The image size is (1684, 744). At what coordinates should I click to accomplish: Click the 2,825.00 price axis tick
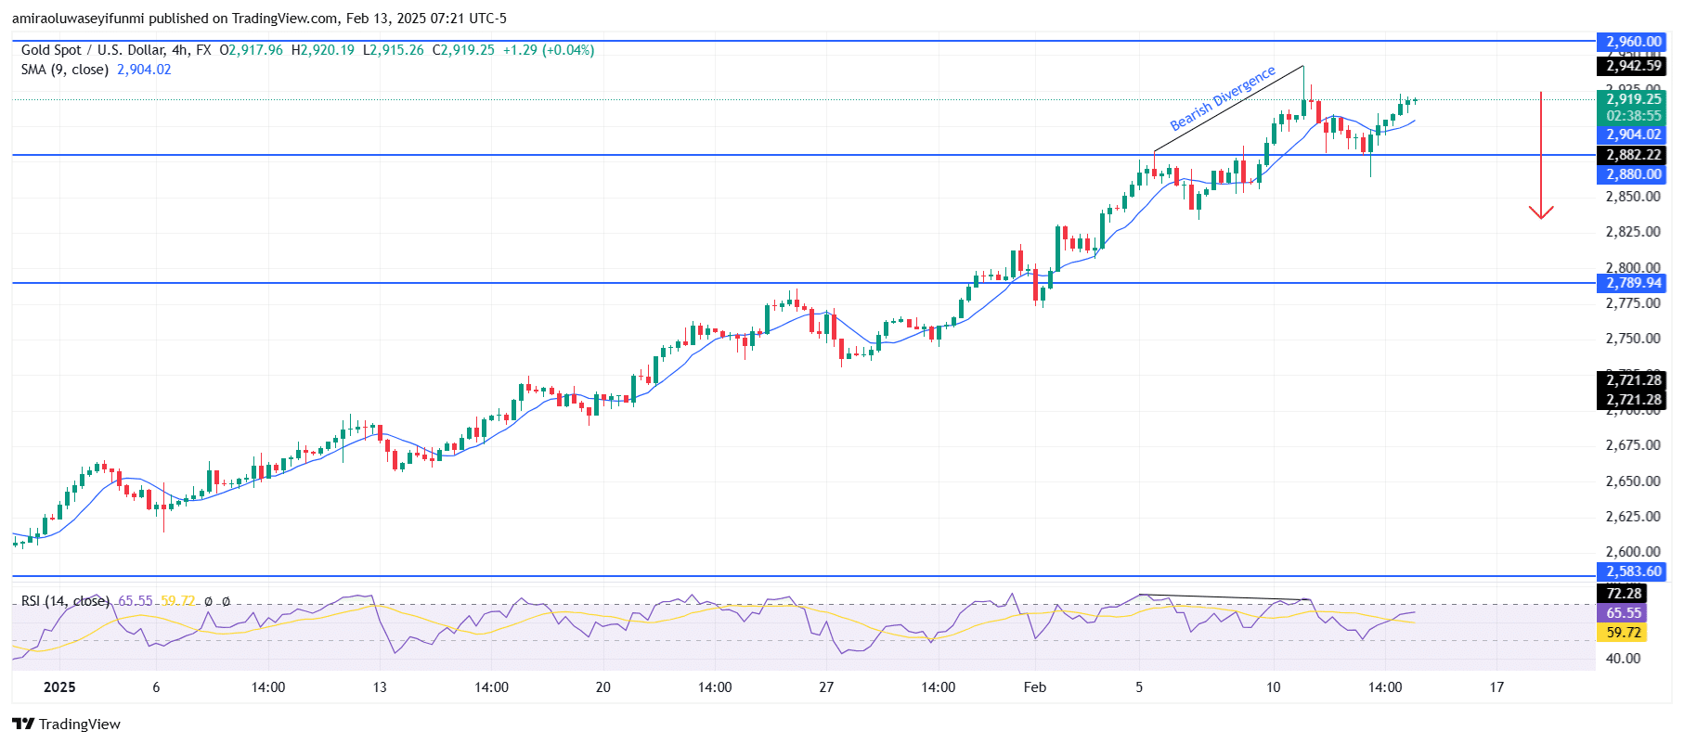(1633, 232)
